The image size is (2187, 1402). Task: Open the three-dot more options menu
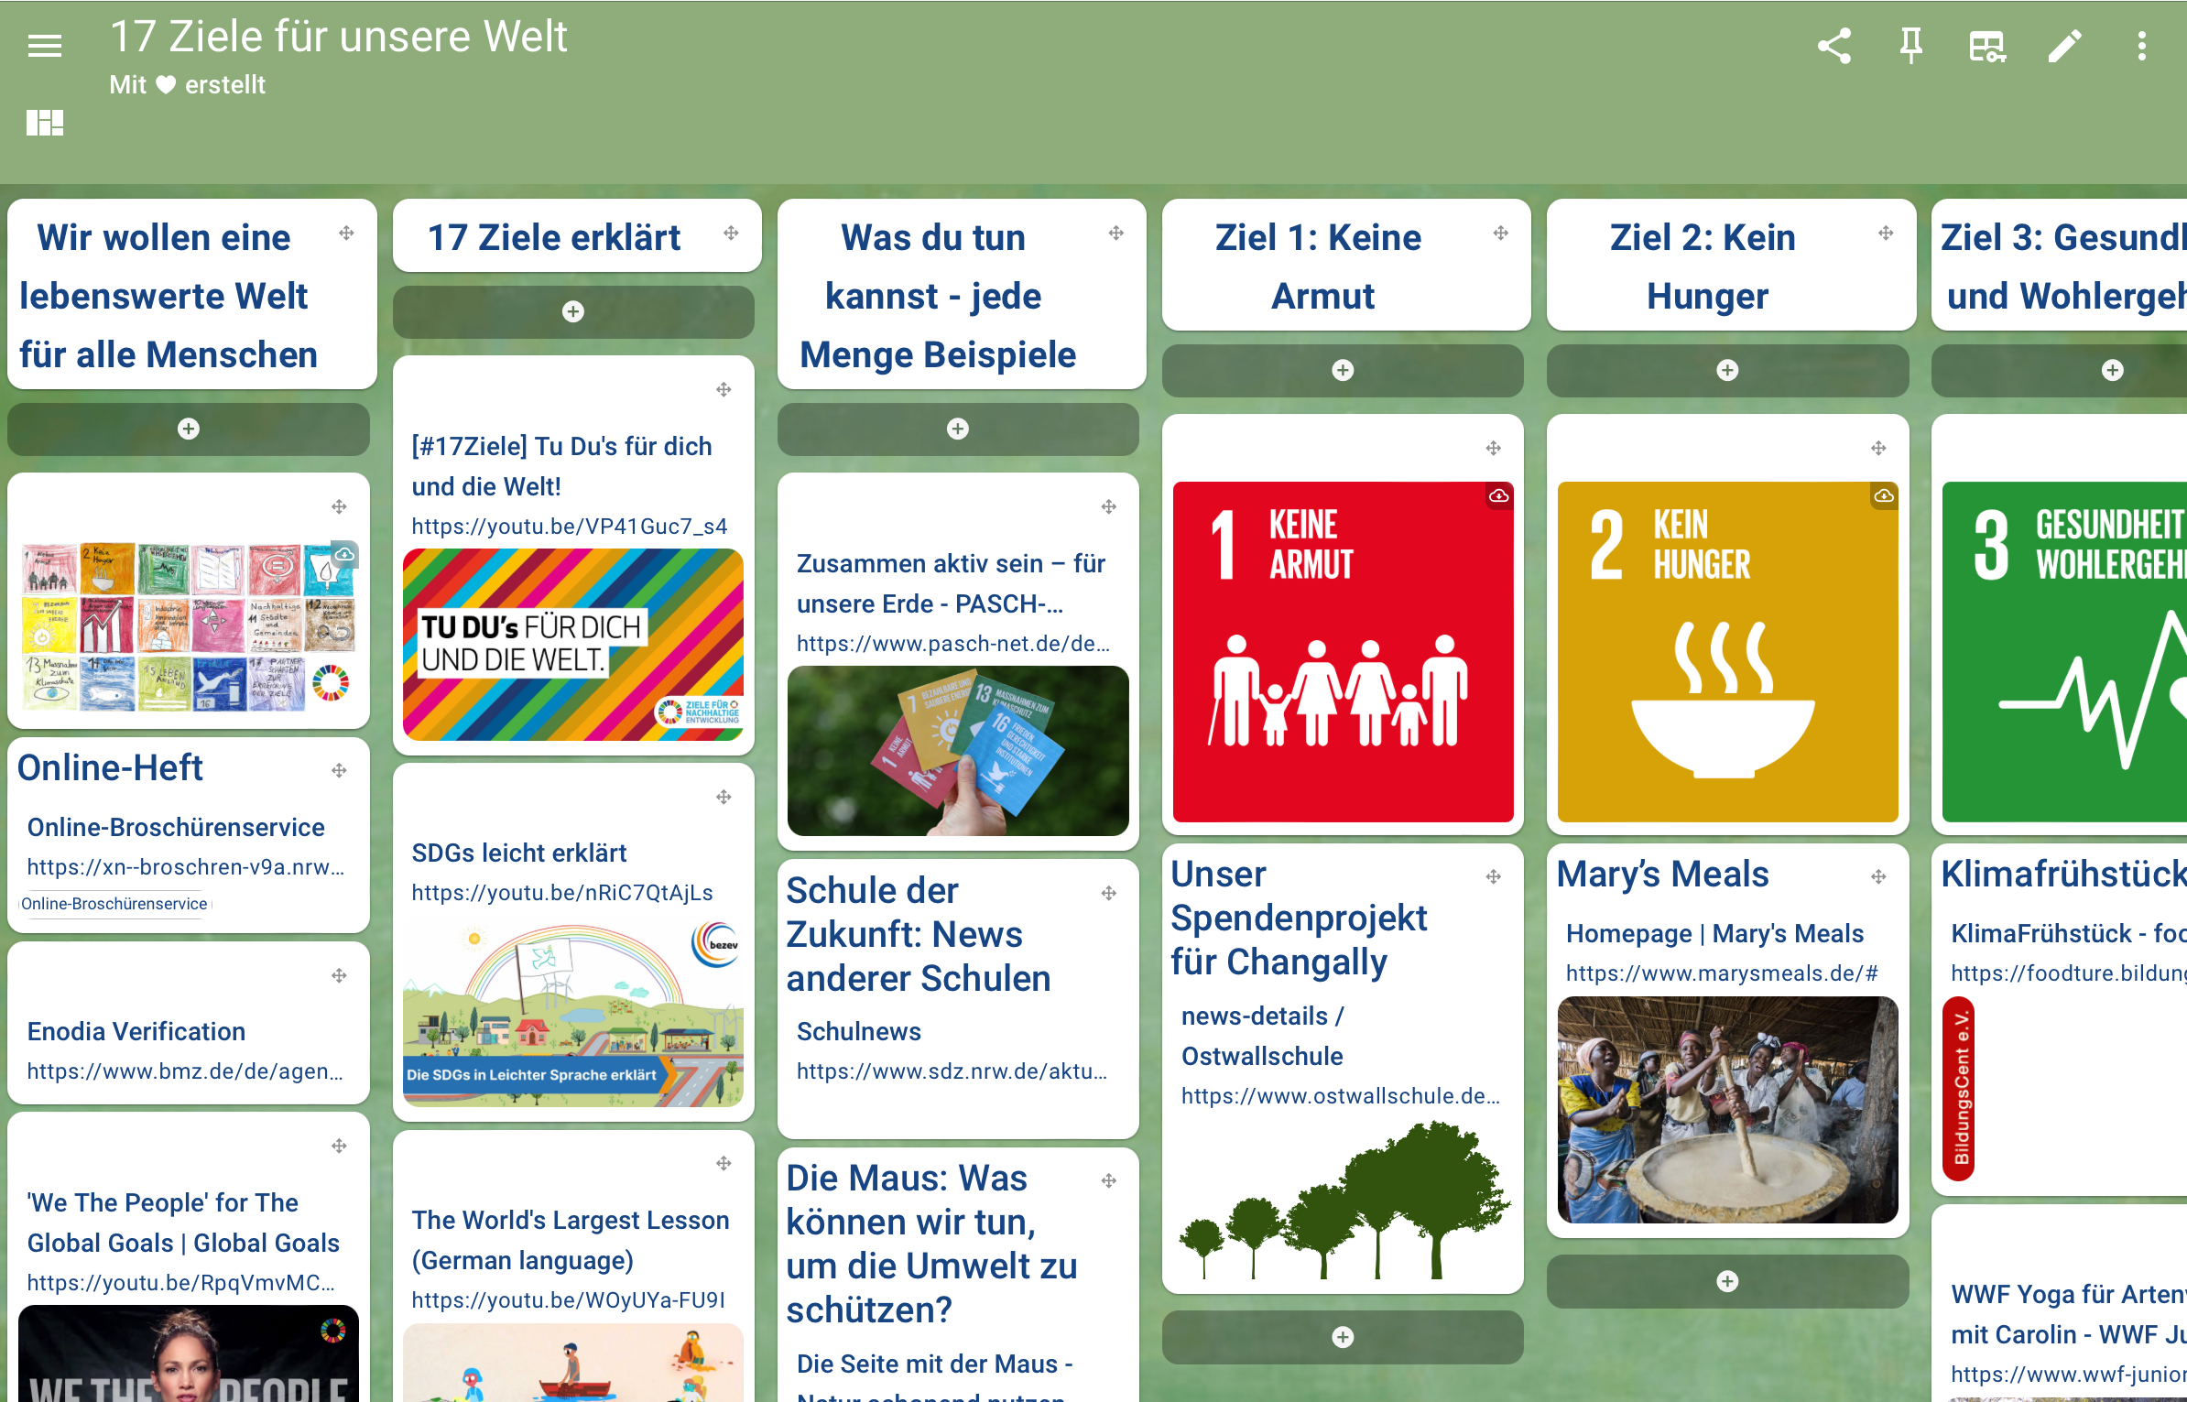(x=2142, y=46)
